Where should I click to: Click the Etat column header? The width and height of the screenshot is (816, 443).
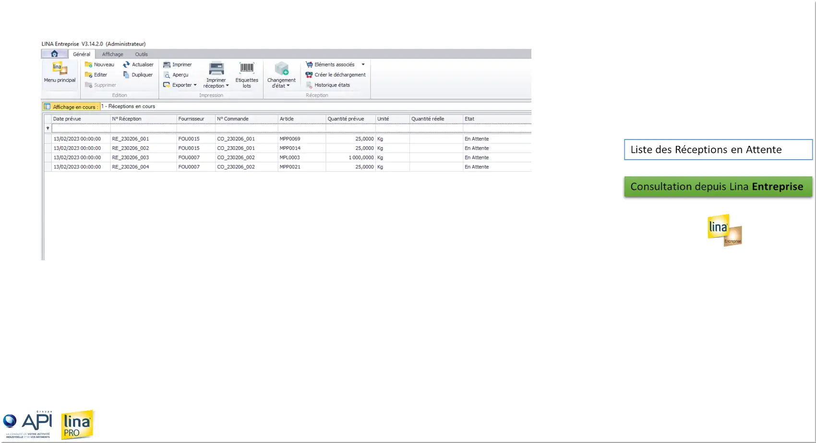click(497, 119)
